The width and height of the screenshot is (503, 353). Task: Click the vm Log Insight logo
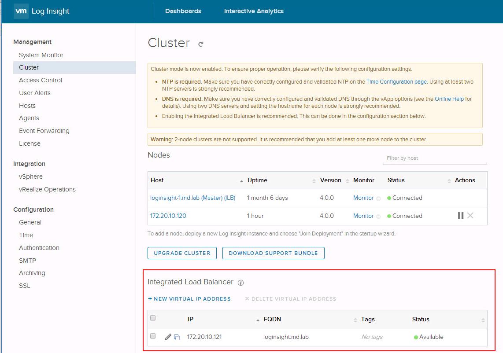pyautogui.click(x=42, y=11)
